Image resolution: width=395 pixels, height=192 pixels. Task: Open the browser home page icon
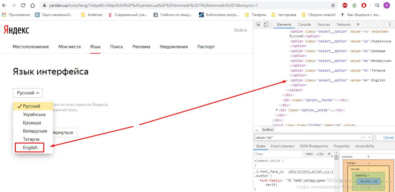pos(33,5)
